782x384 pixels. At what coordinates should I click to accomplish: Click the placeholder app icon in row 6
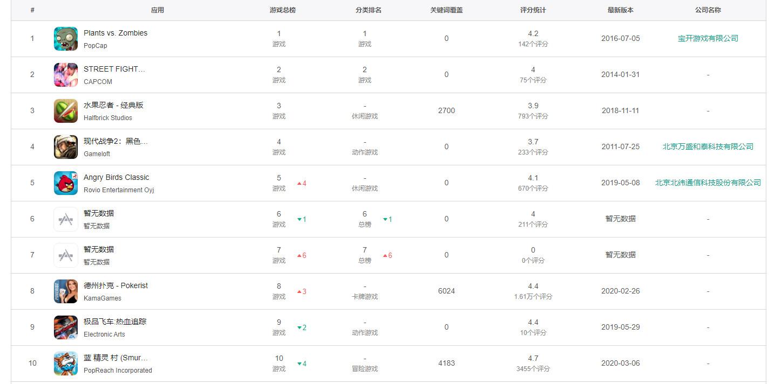pyautogui.click(x=66, y=219)
